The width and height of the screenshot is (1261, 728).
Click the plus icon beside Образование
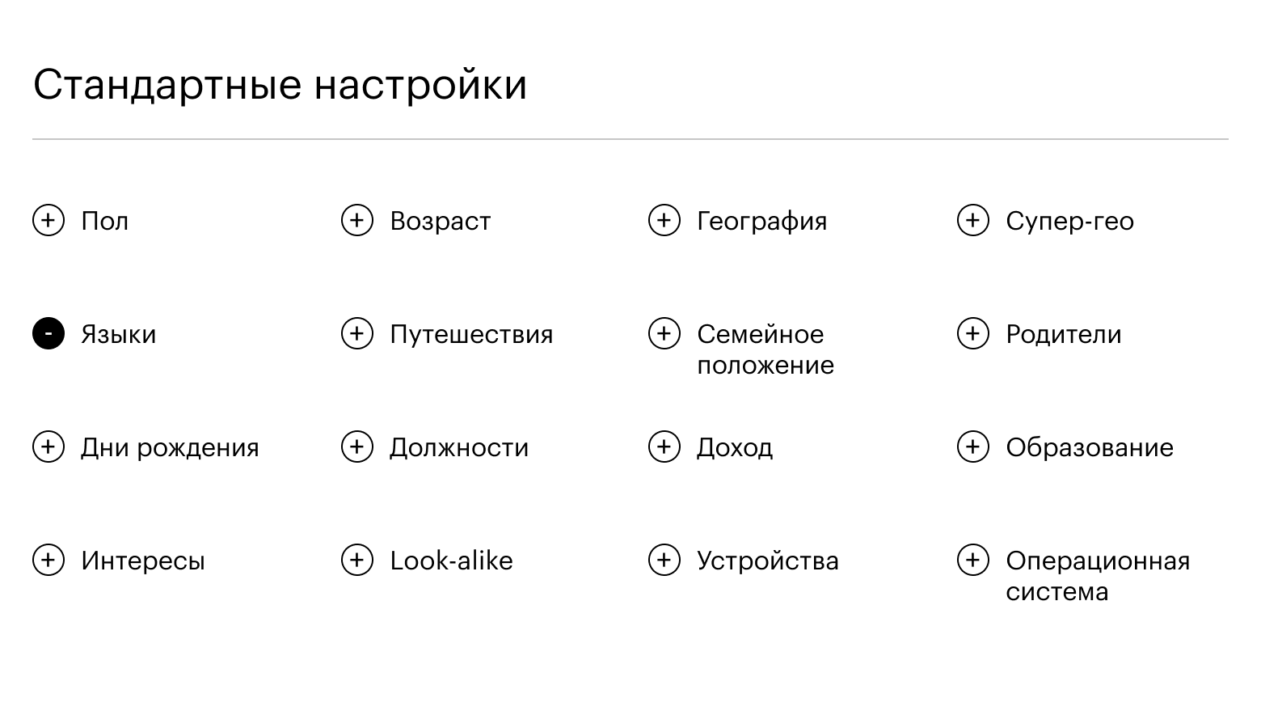click(973, 447)
